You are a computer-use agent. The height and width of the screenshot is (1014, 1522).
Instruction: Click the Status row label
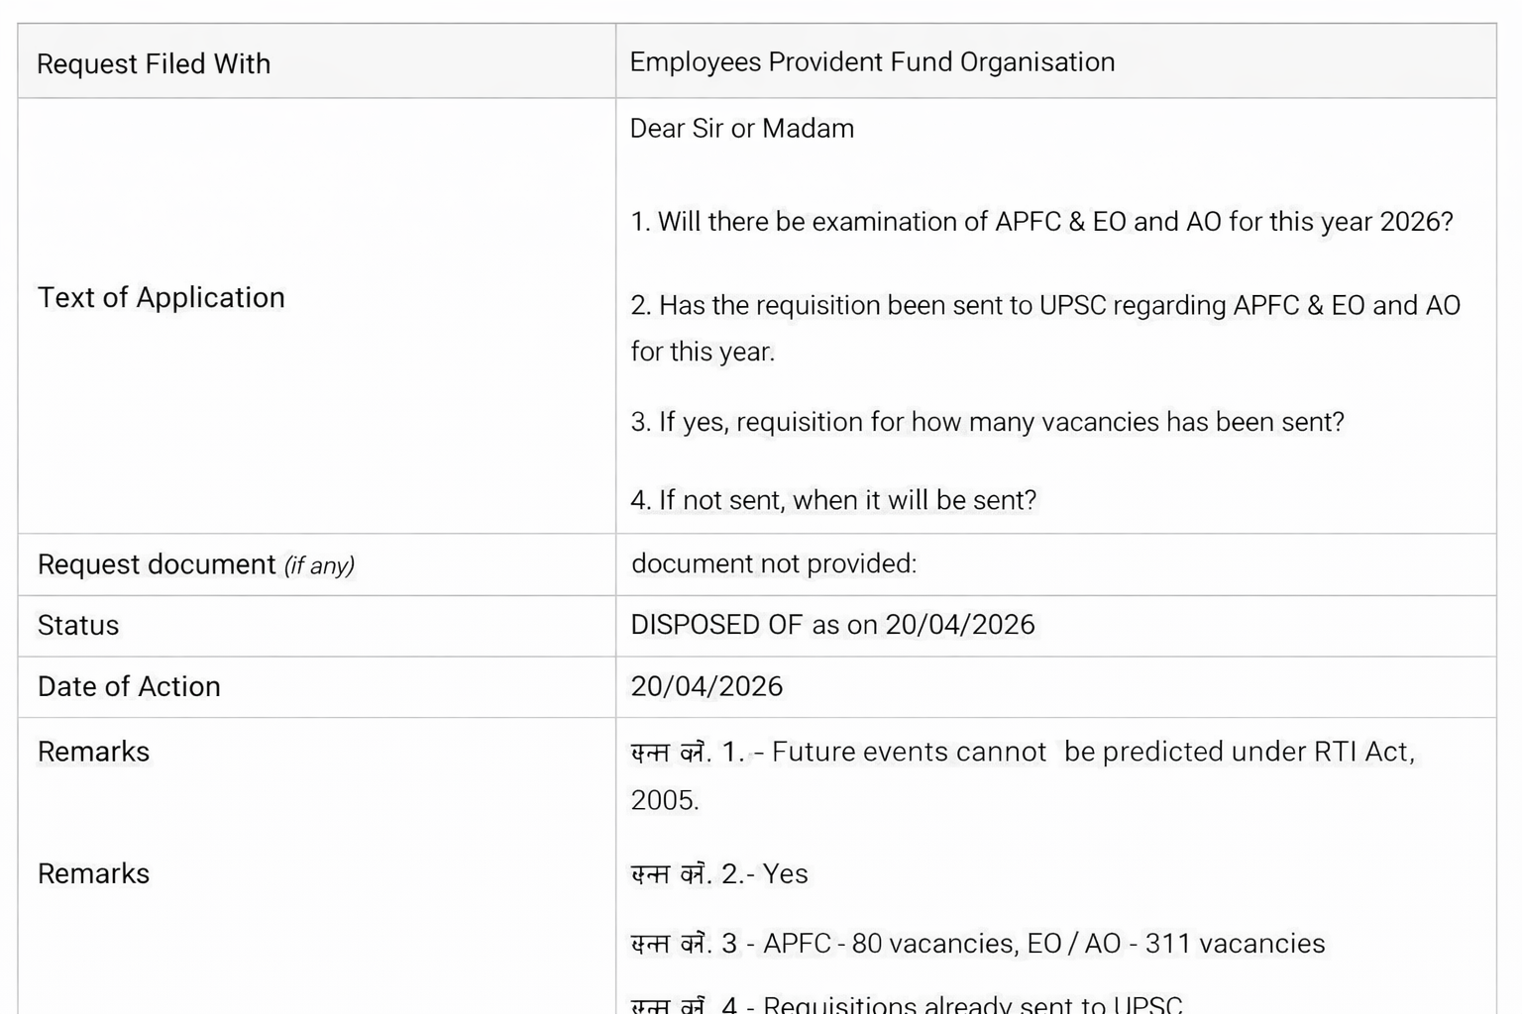(78, 625)
